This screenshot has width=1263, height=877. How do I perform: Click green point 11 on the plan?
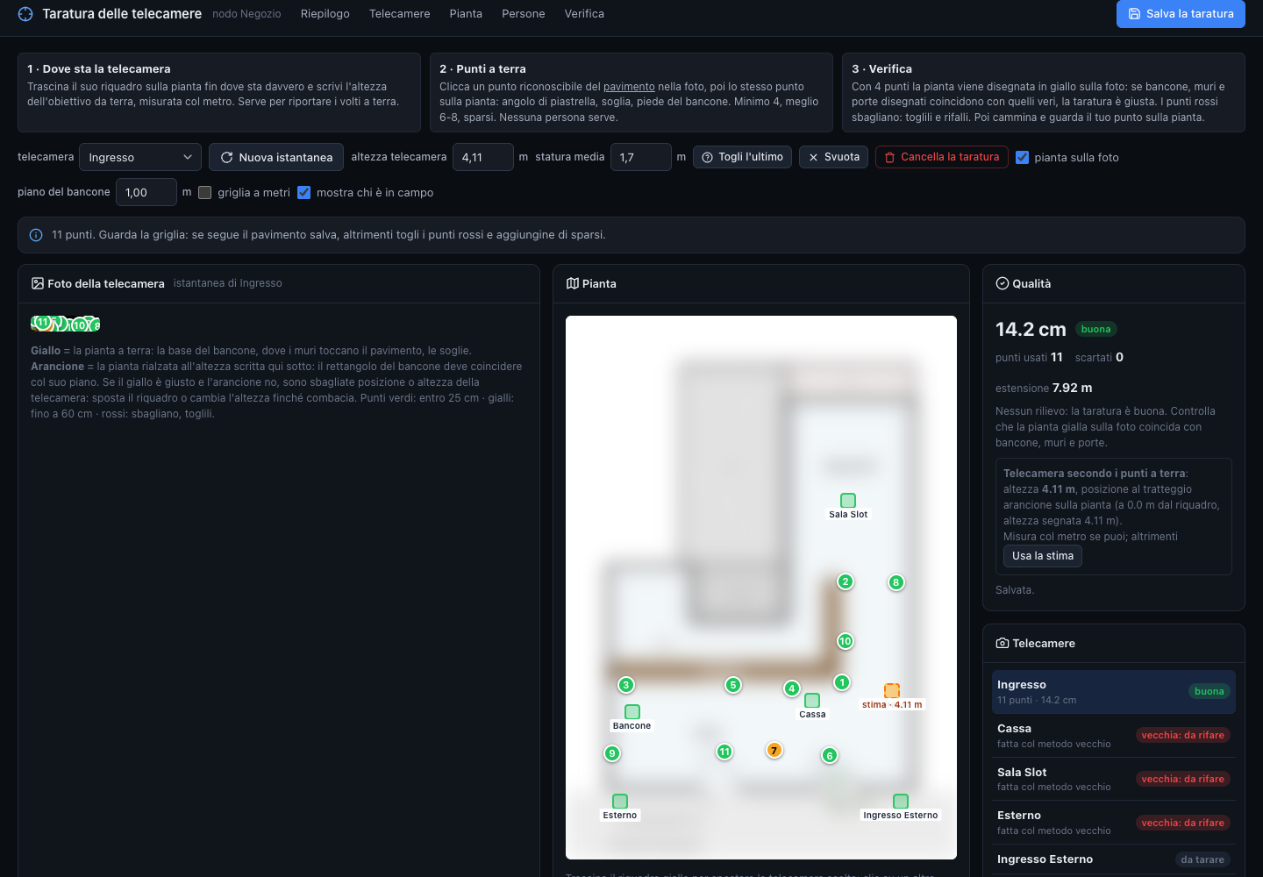[x=724, y=752]
